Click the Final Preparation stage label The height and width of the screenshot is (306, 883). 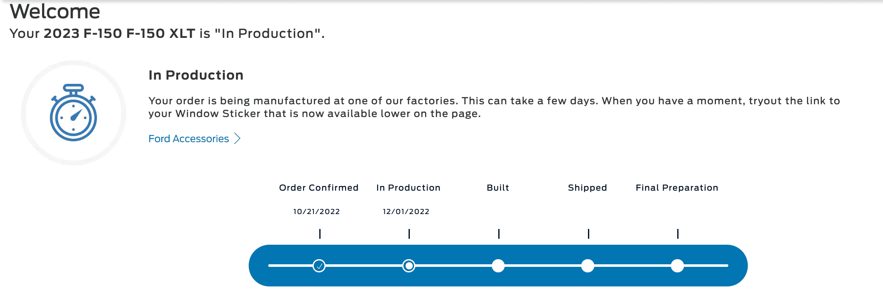677,188
